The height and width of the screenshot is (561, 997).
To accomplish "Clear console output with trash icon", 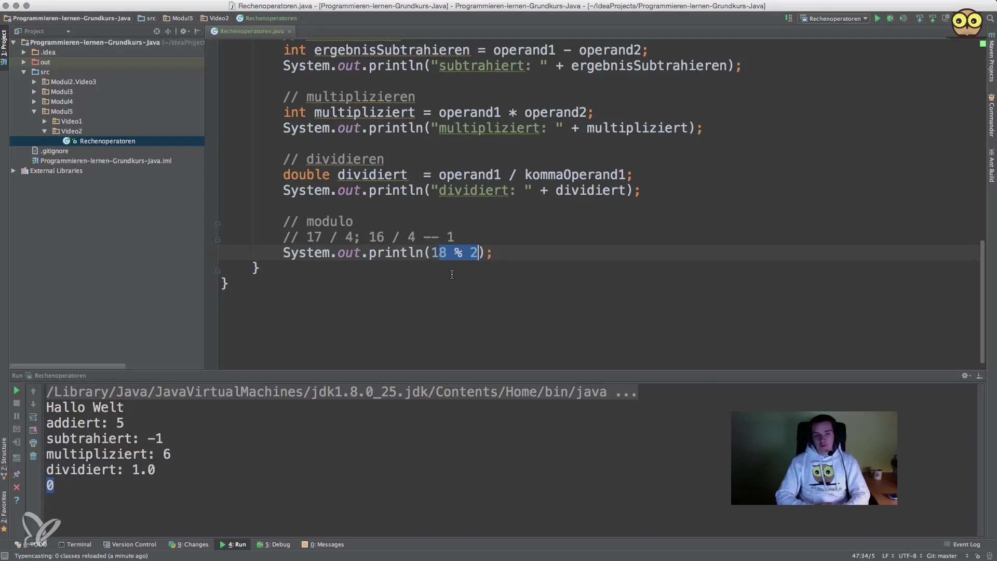I will (33, 456).
